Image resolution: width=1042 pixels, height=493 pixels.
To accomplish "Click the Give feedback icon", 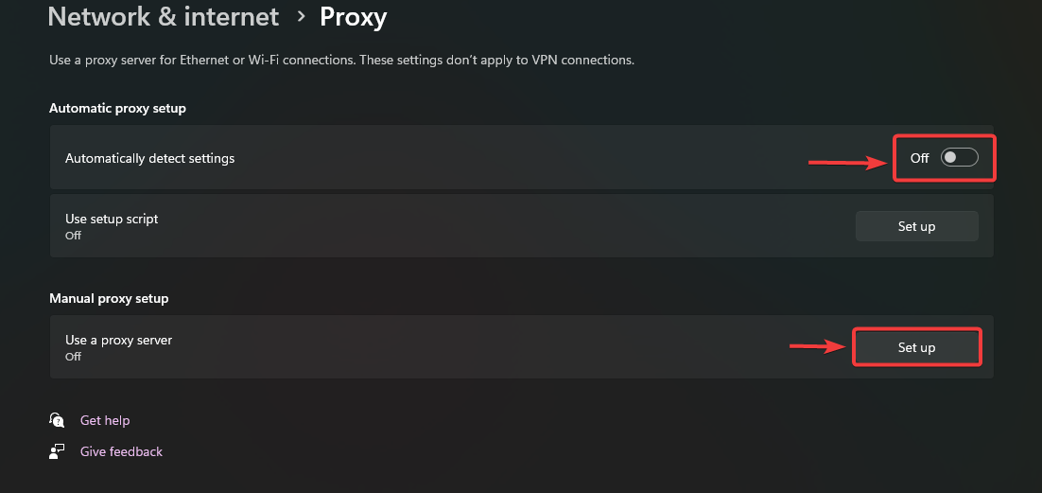I will point(58,451).
